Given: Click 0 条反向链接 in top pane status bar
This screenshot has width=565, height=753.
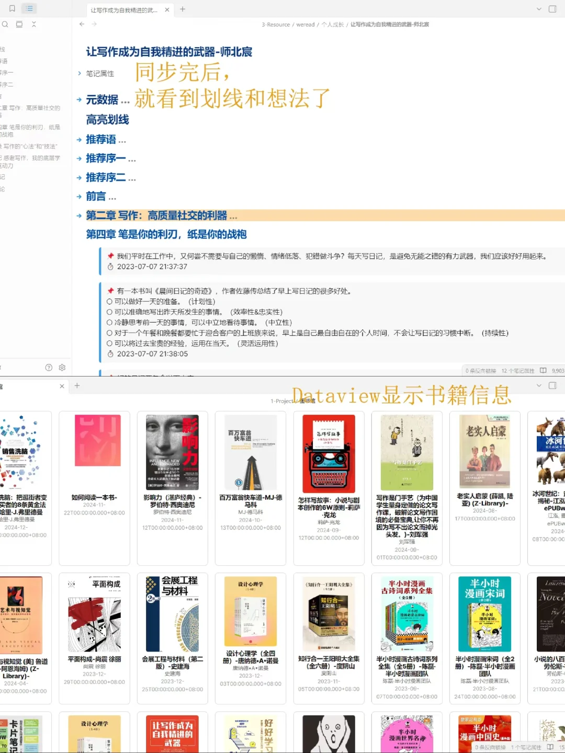Looking at the screenshot, I should pyautogui.click(x=480, y=371).
